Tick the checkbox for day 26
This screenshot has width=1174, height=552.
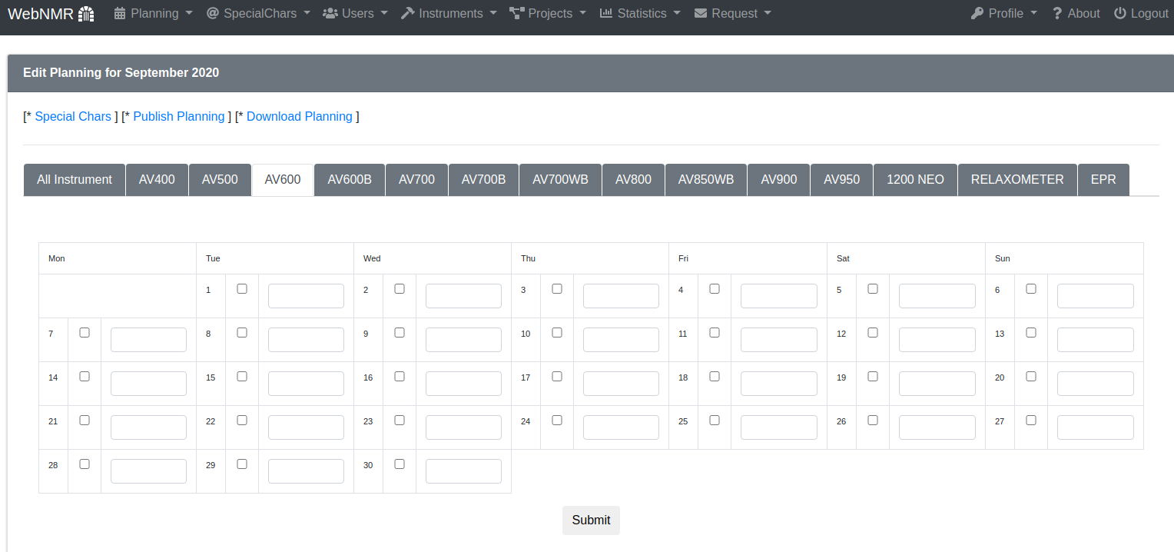873,421
